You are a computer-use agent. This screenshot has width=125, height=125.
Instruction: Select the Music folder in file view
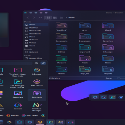coord(85,58)
